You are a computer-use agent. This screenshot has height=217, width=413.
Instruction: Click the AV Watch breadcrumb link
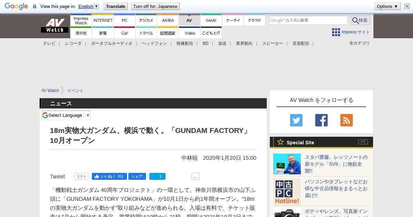(x=50, y=91)
